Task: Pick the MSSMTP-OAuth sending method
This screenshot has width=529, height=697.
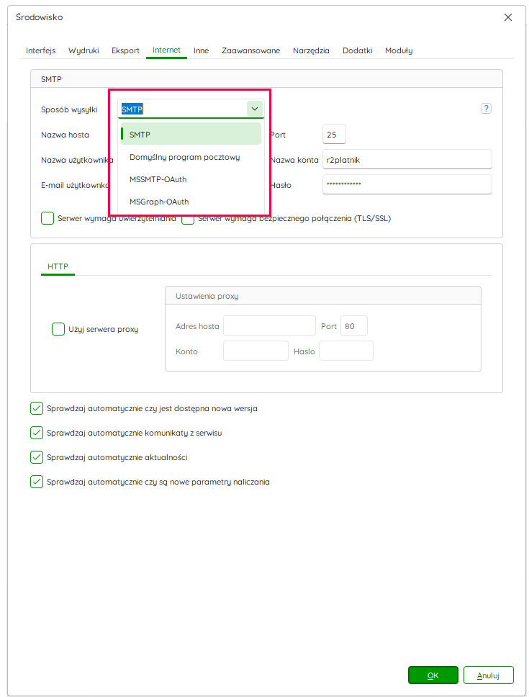Action: click(191, 179)
